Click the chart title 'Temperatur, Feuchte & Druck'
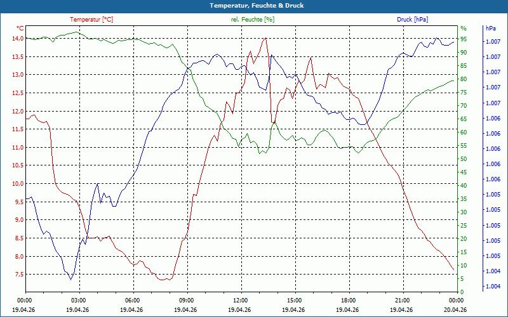The height and width of the screenshot is (317, 508). [x=257, y=6]
